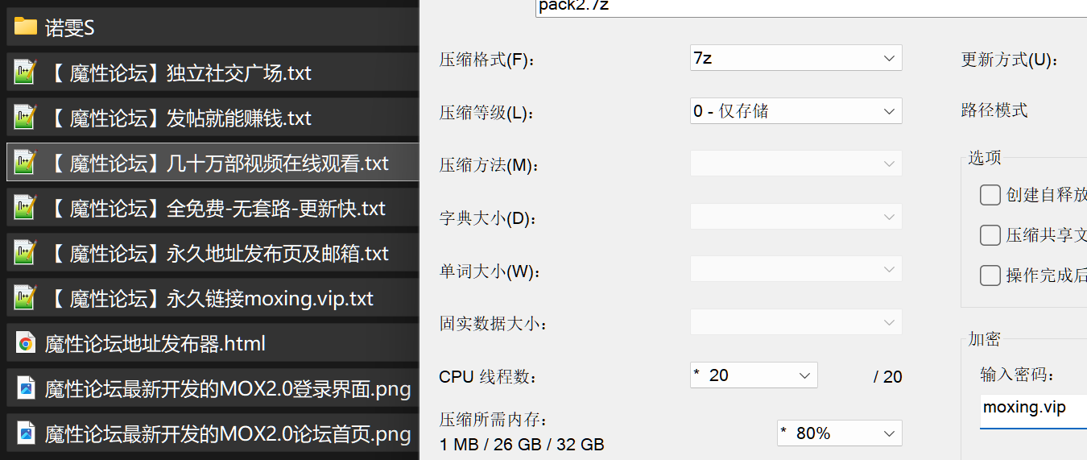
Task: Click the MOX2.0登录界面.png image icon
Action: (26, 389)
